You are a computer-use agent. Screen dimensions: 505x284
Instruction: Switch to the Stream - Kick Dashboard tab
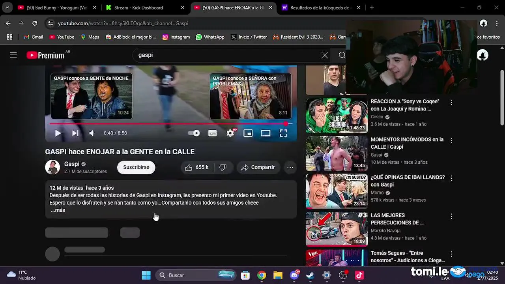coord(144,7)
